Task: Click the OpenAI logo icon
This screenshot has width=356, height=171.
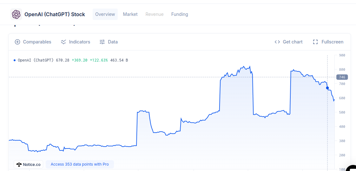Action: (16, 14)
